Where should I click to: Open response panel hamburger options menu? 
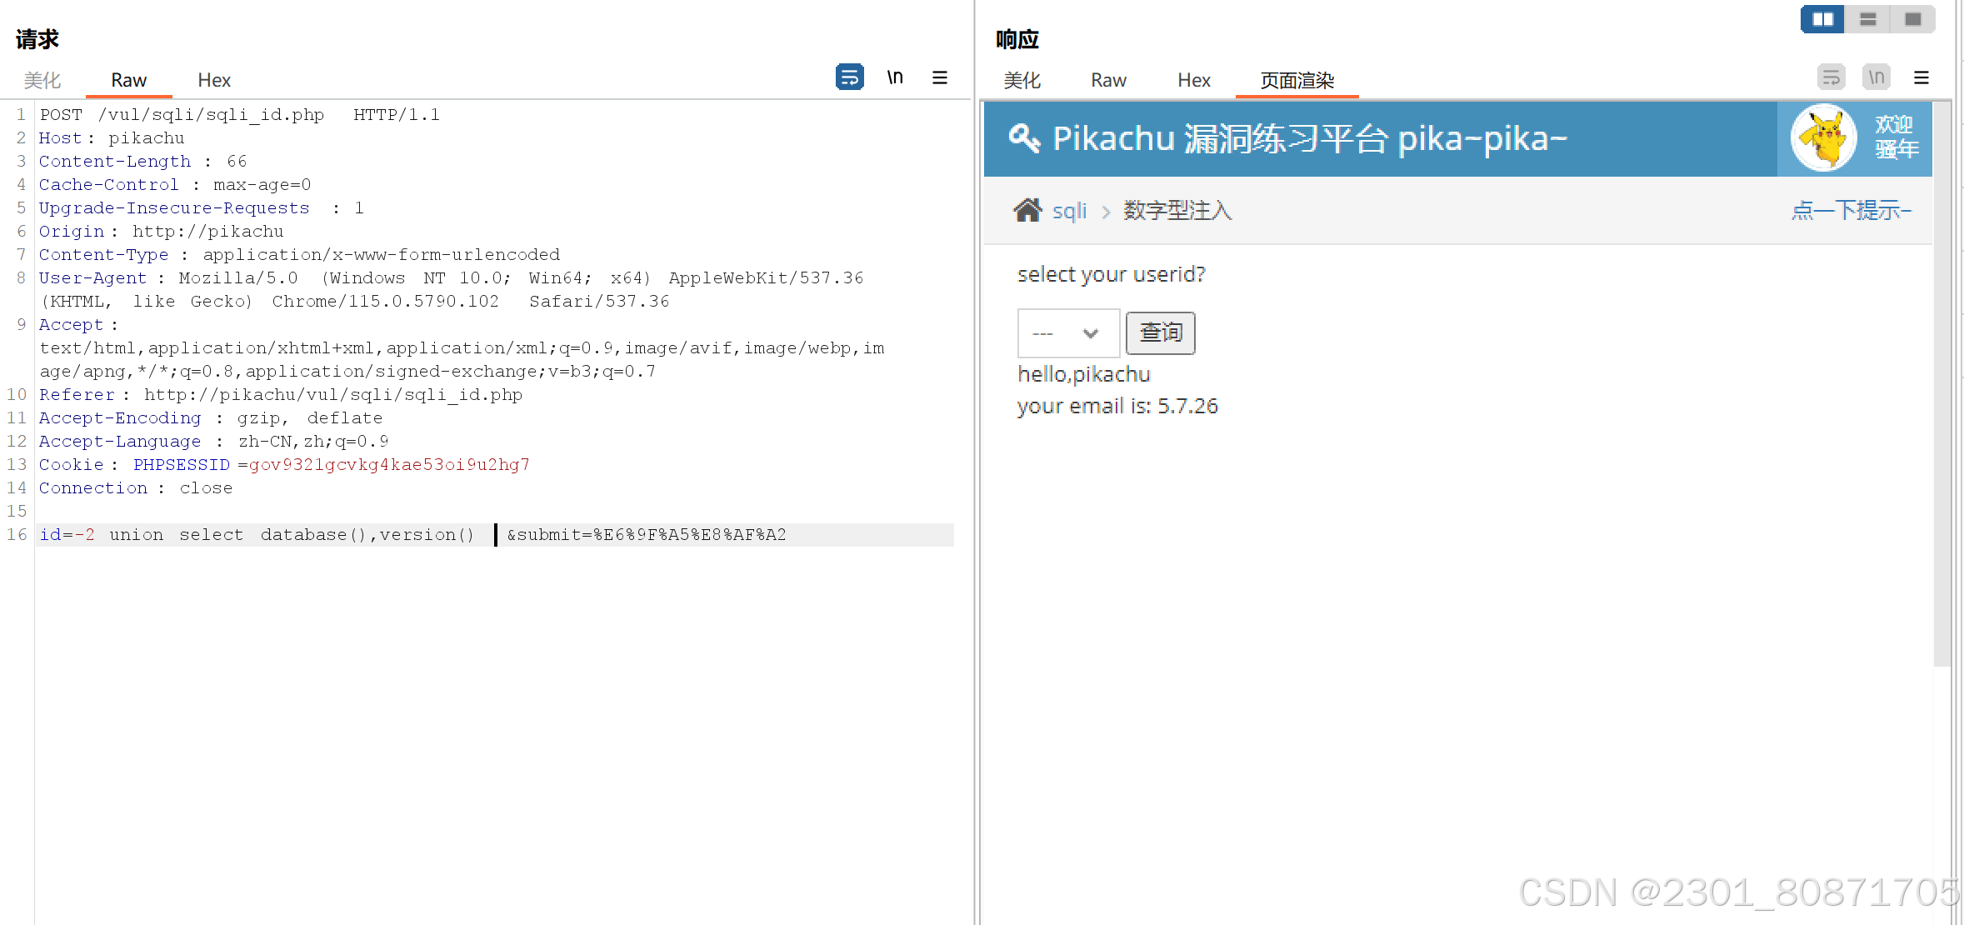click(1922, 77)
